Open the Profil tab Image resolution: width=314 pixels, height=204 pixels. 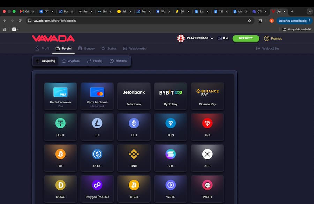42,48
